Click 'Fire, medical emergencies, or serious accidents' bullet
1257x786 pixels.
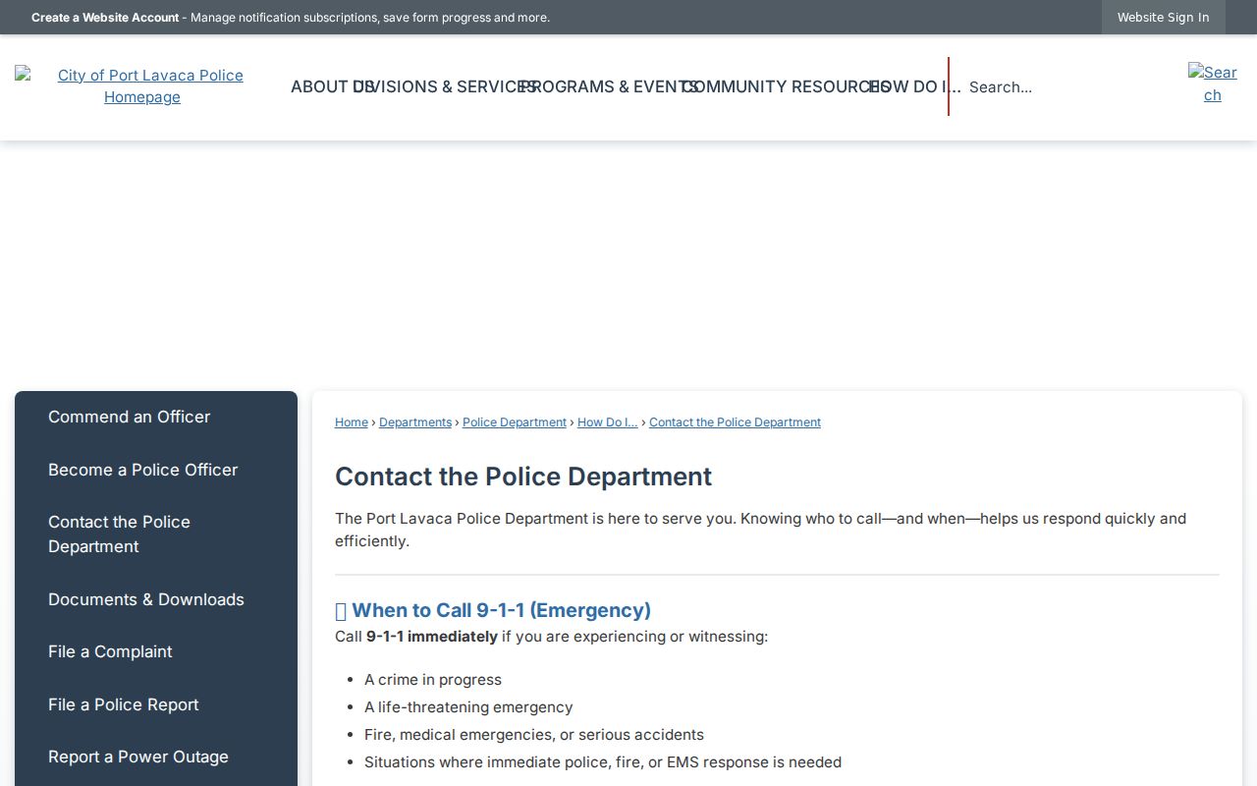tap(534, 735)
